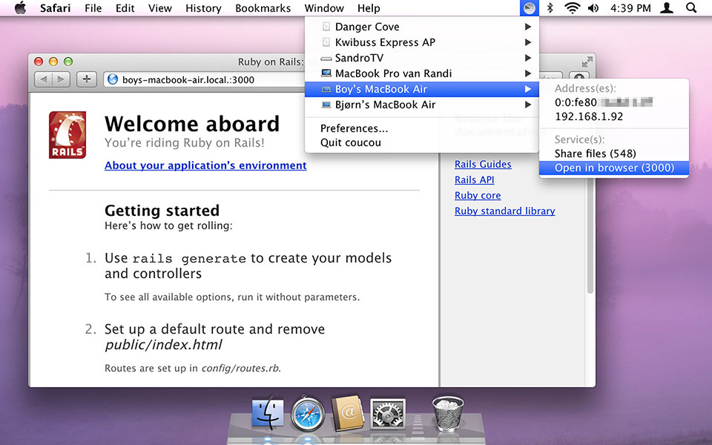Click the 192.168.1.92 address
712x445 pixels.
589,116
